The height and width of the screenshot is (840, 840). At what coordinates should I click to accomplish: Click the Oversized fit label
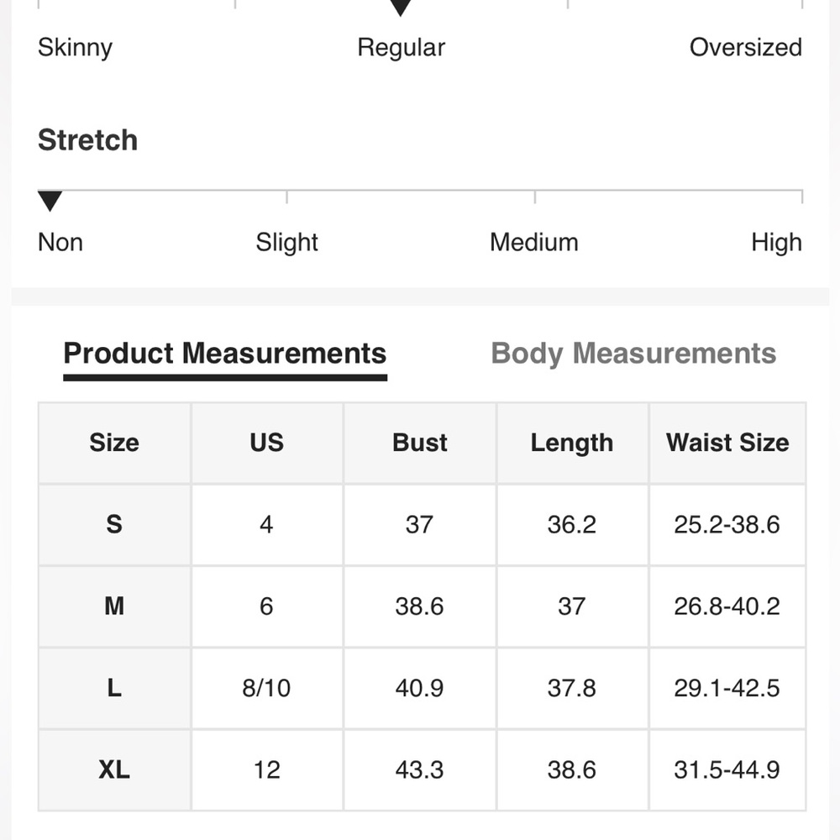coord(746,47)
